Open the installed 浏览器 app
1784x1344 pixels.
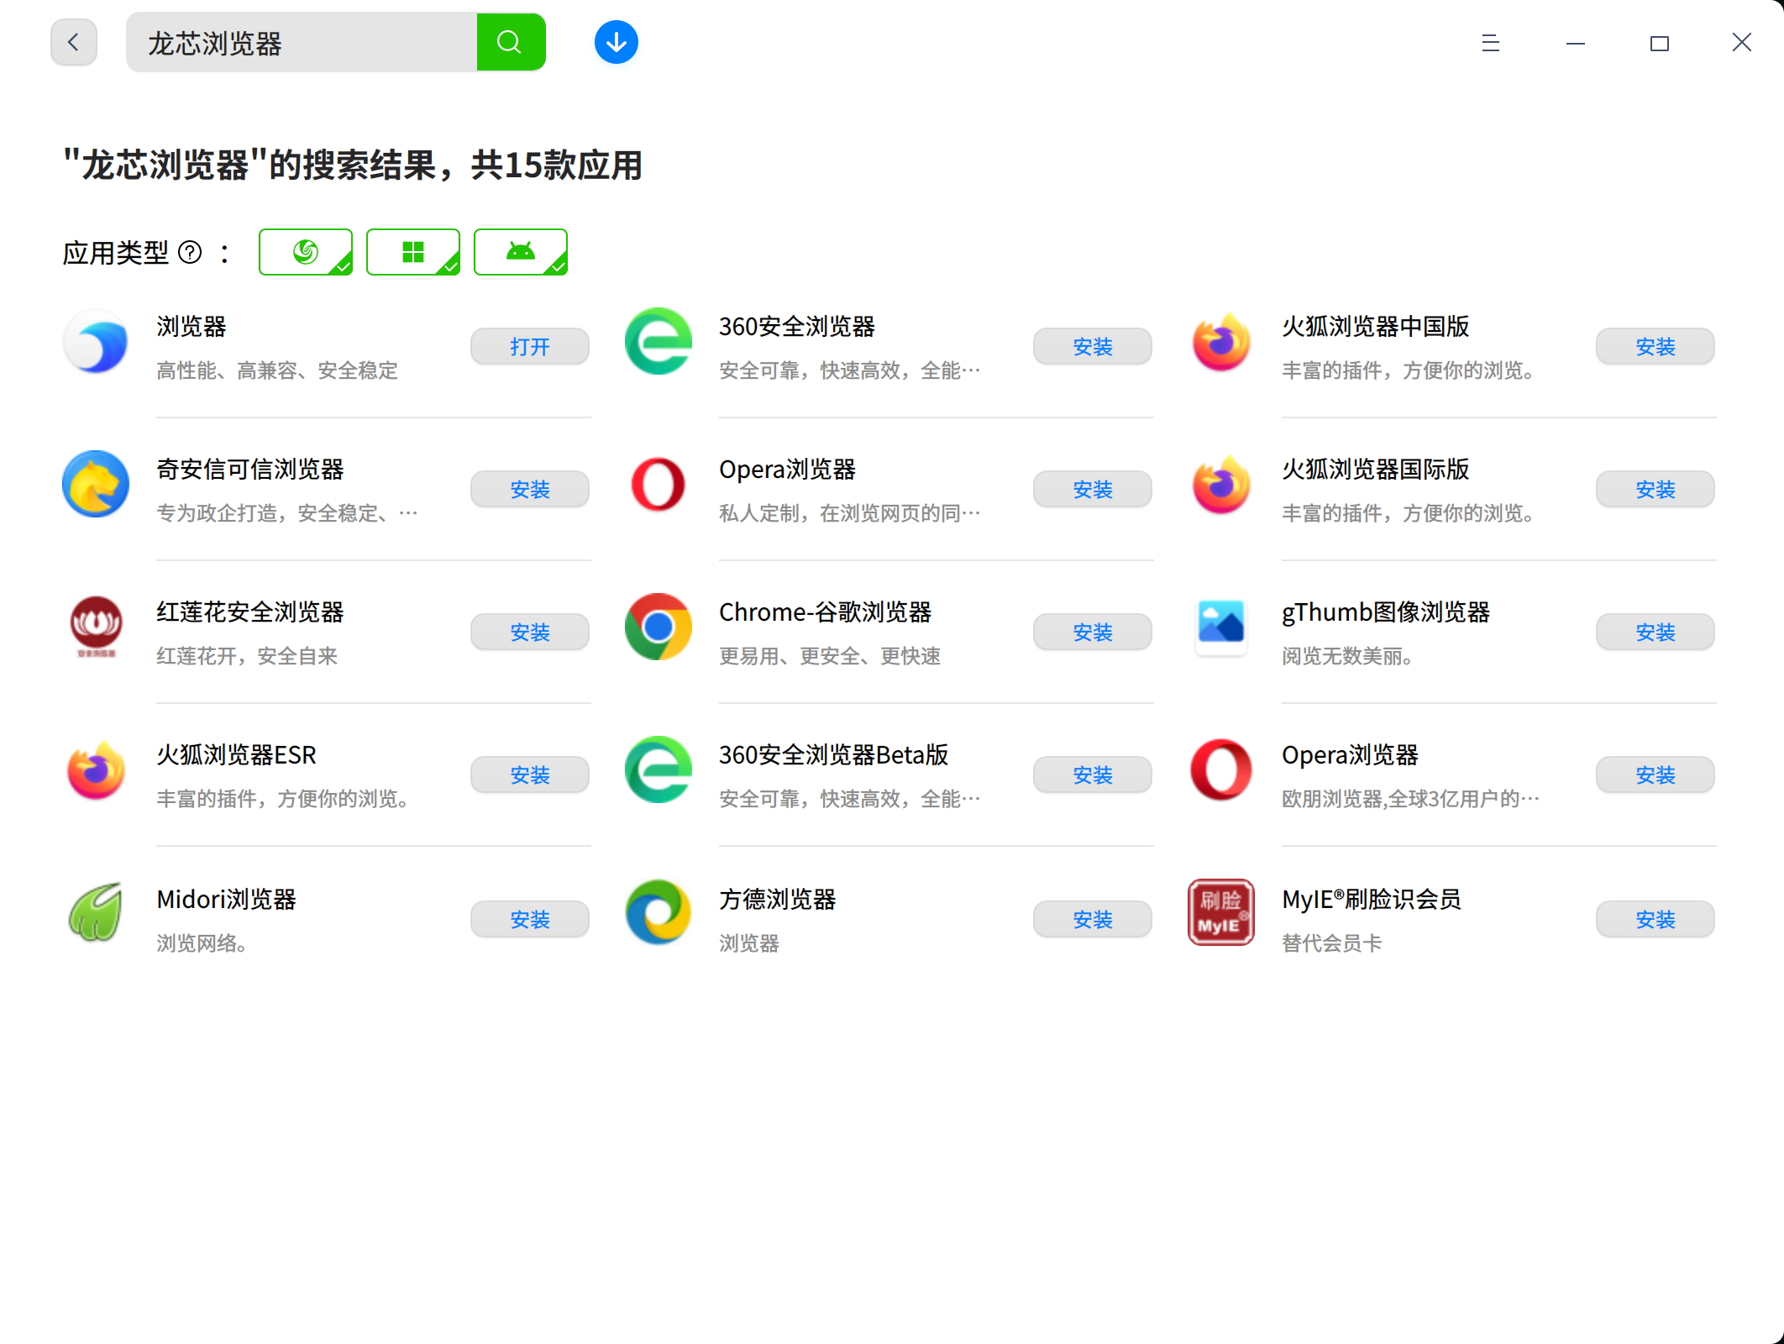click(529, 346)
